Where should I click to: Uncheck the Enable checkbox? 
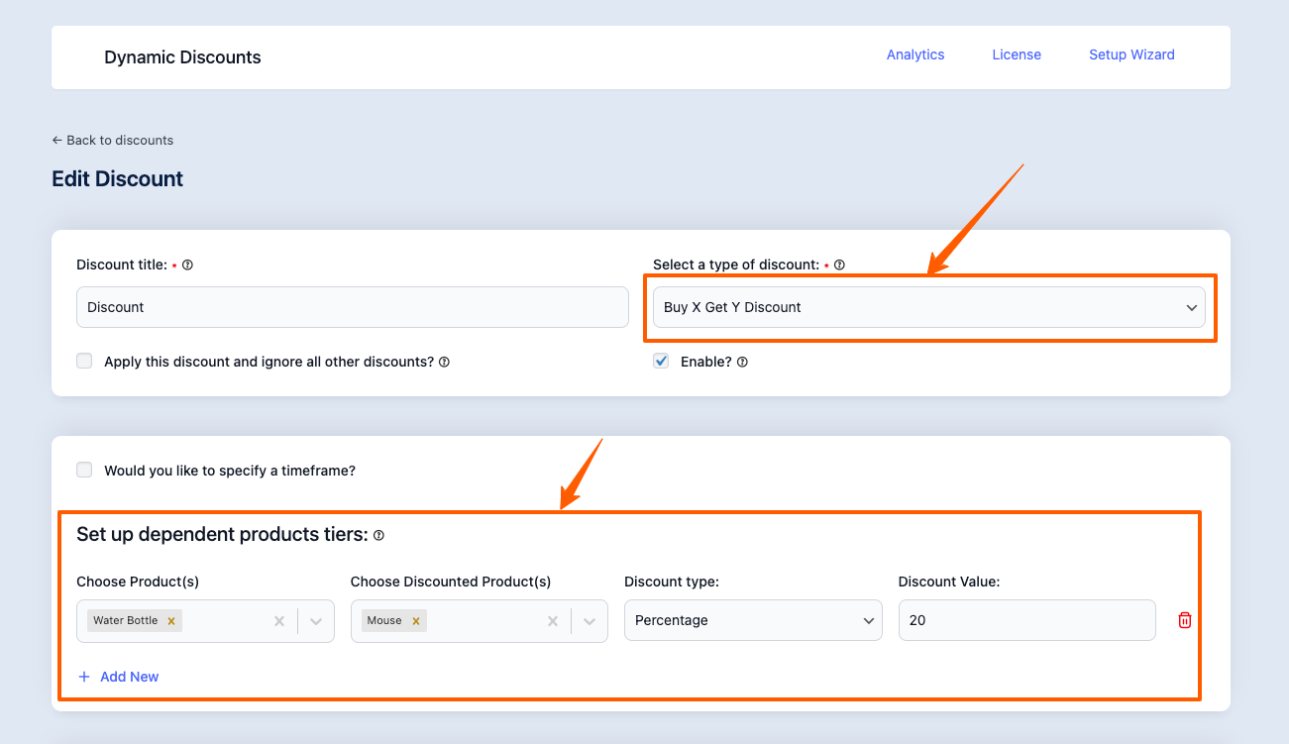[661, 362]
